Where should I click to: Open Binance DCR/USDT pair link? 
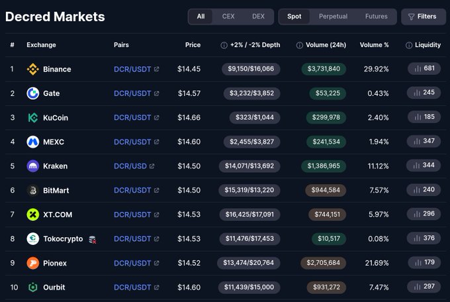(132, 70)
